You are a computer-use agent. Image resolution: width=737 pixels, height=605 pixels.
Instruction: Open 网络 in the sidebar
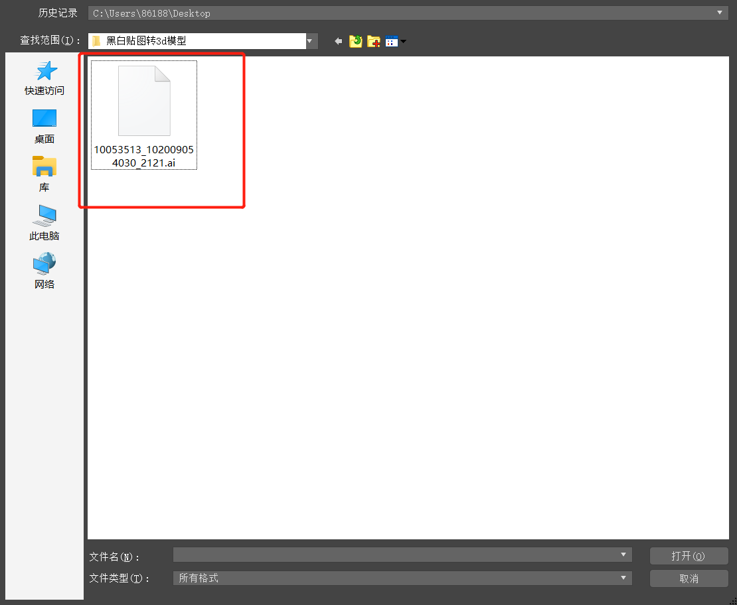click(x=44, y=271)
